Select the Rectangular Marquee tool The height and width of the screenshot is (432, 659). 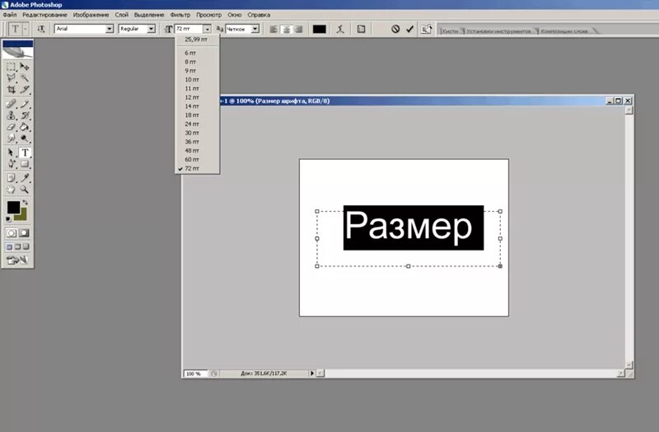11,67
